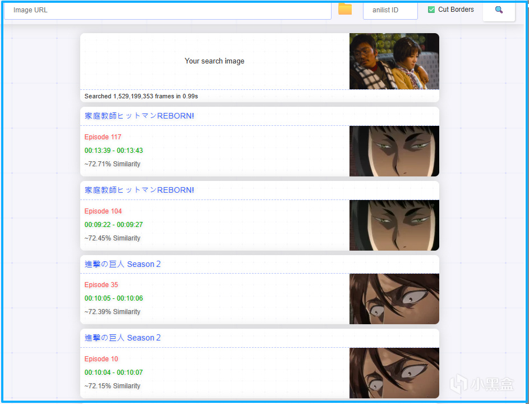Screen dimensions: 529x404
Task: Toggle the Cut Borders checkbox
Action: click(431, 10)
